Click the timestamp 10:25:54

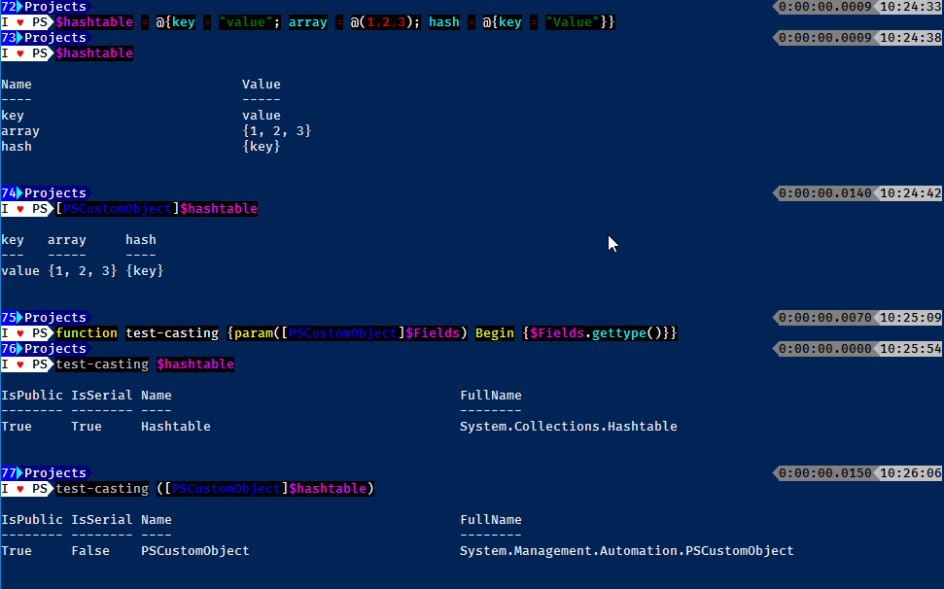coord(910,348)
